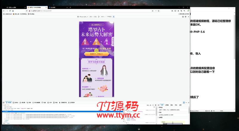Switch to the Animations sidebar tab
Image resolution: width=239 pixels, height=131 pixels.
coord(180,105)
